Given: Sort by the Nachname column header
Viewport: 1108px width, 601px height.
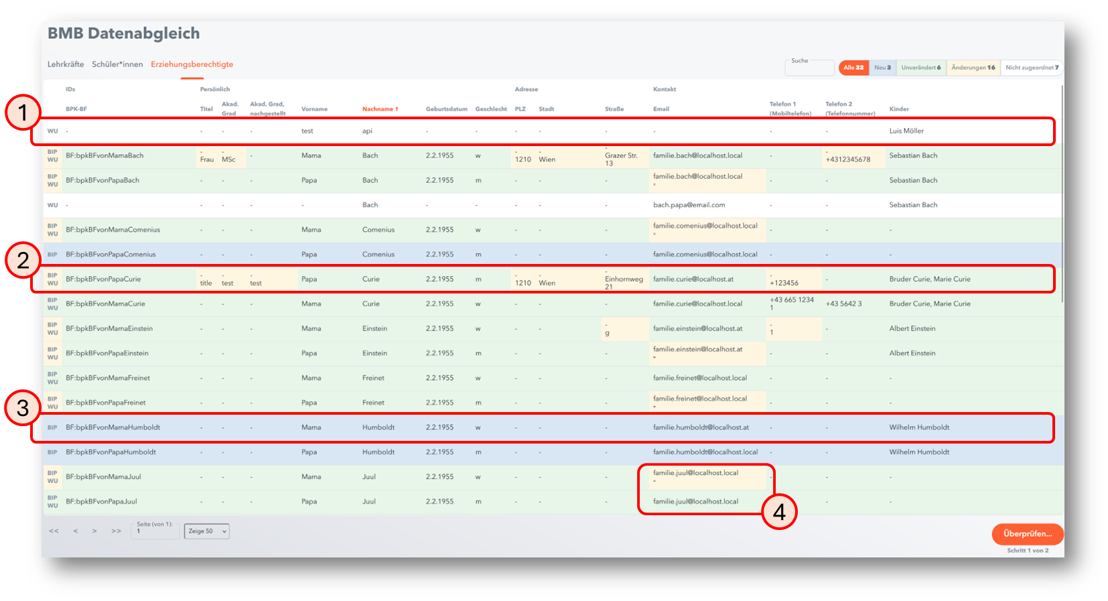Looking at the screenshot, I should coord(380,109).
